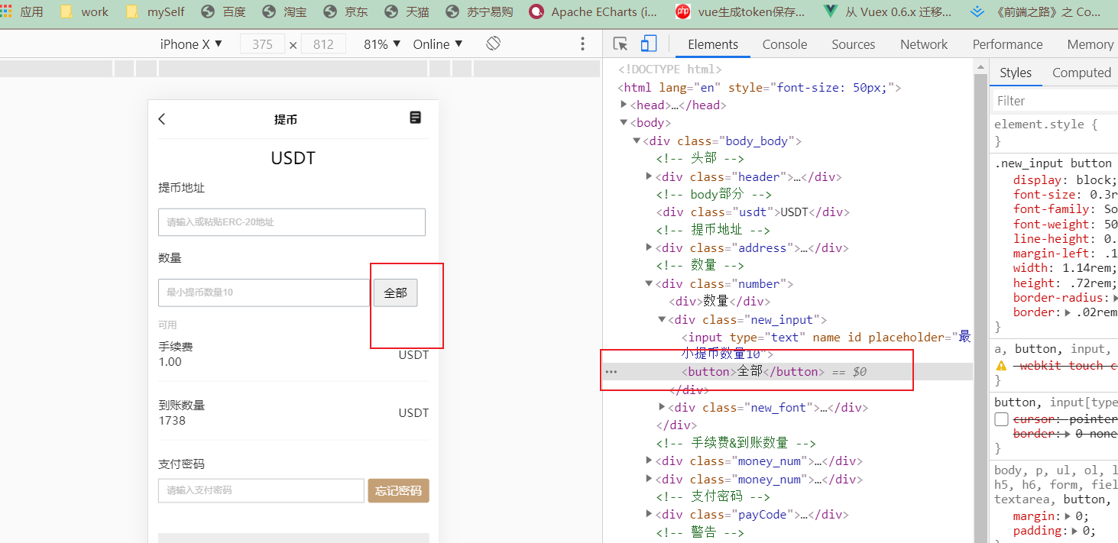Image resolution: width=1118 pixels, height=543 pixels.
Task: Expand the border-radius shorthand arrow
Action: (1114, 298)
